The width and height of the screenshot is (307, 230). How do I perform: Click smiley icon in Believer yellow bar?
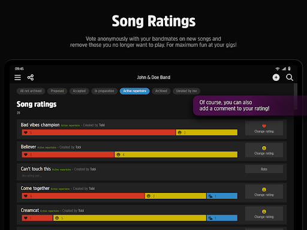coord(118,155)
